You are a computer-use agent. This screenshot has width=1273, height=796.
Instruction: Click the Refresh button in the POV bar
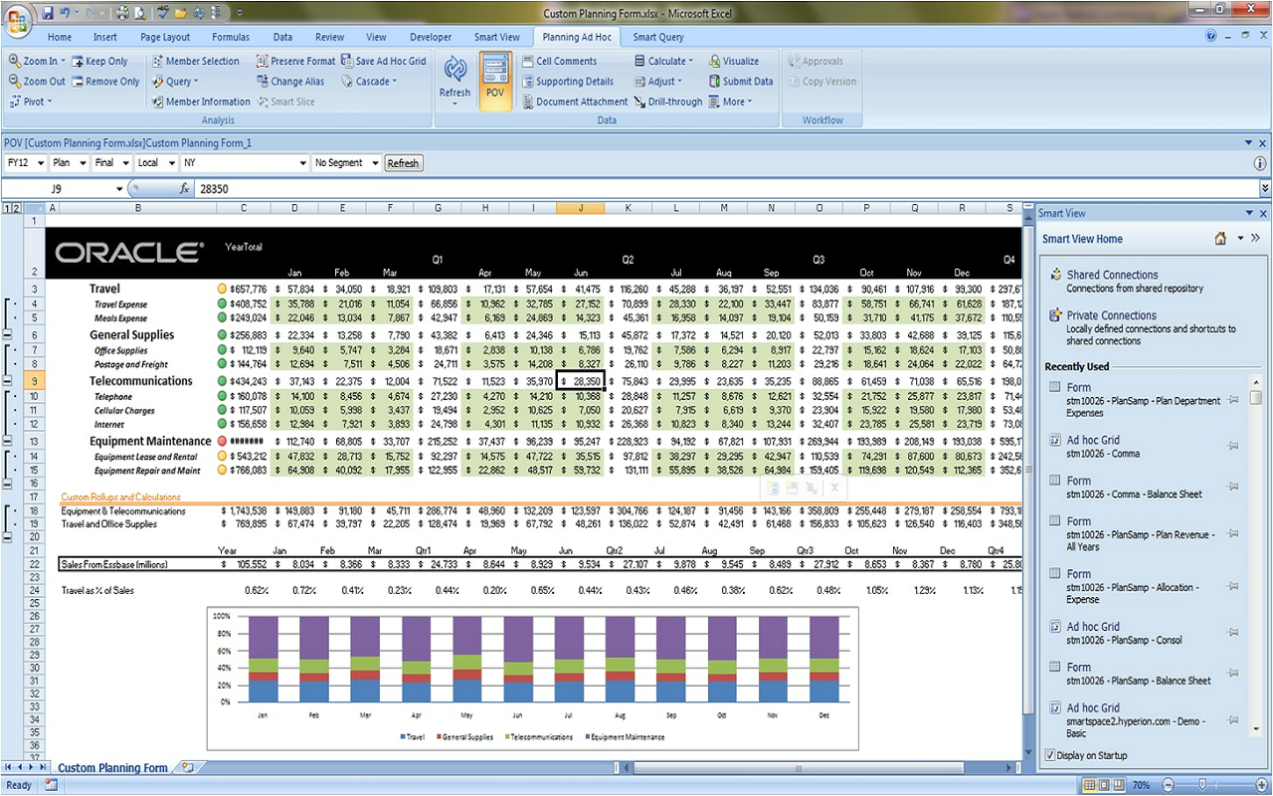click(x=403, y=162)
